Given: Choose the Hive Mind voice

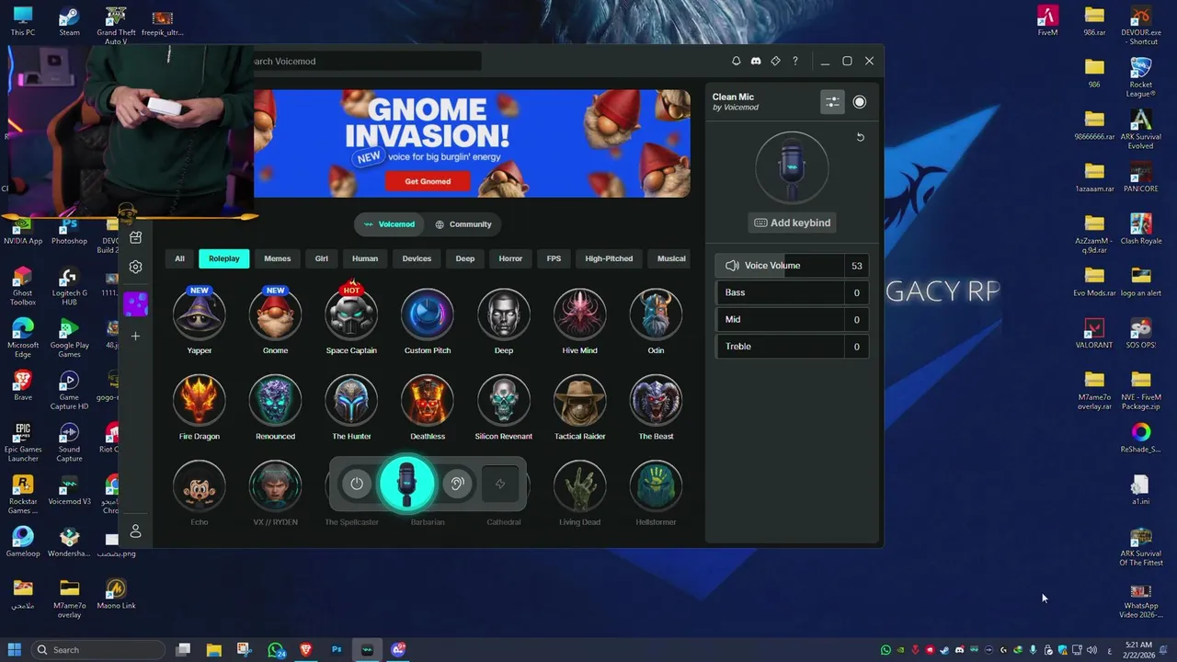Looking at the screenshot, I should (x=579, y=314).
